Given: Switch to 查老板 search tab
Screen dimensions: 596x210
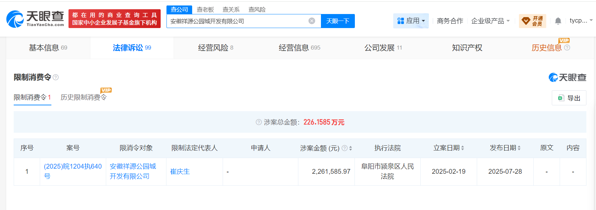Looking at the screenshot, I should [x=205, y=10].
